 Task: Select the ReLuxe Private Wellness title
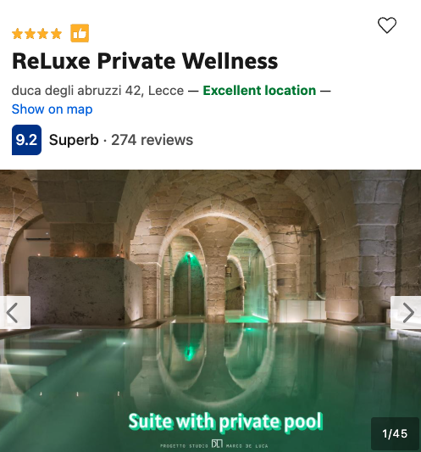pos(145,61)
